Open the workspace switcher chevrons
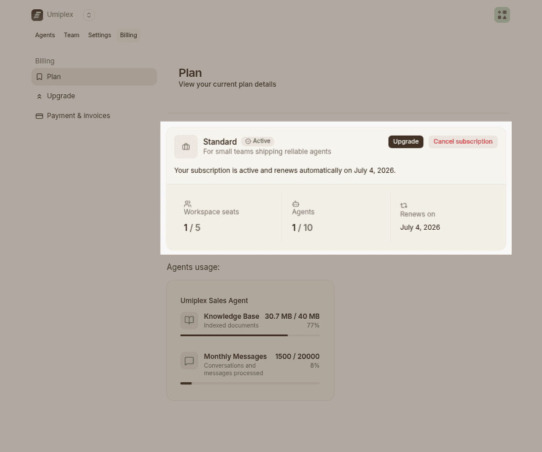Image resolution: width=542 pixels, height=452 pixels. 89,15
